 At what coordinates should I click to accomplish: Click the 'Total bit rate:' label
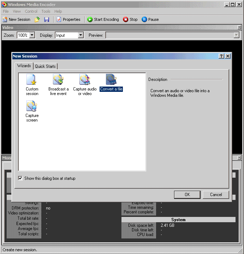tap(28, 218)
